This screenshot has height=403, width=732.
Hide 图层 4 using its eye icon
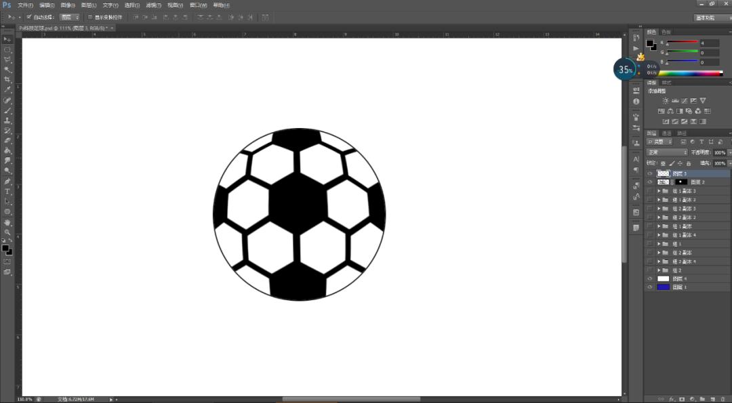(x=649, y=279)
